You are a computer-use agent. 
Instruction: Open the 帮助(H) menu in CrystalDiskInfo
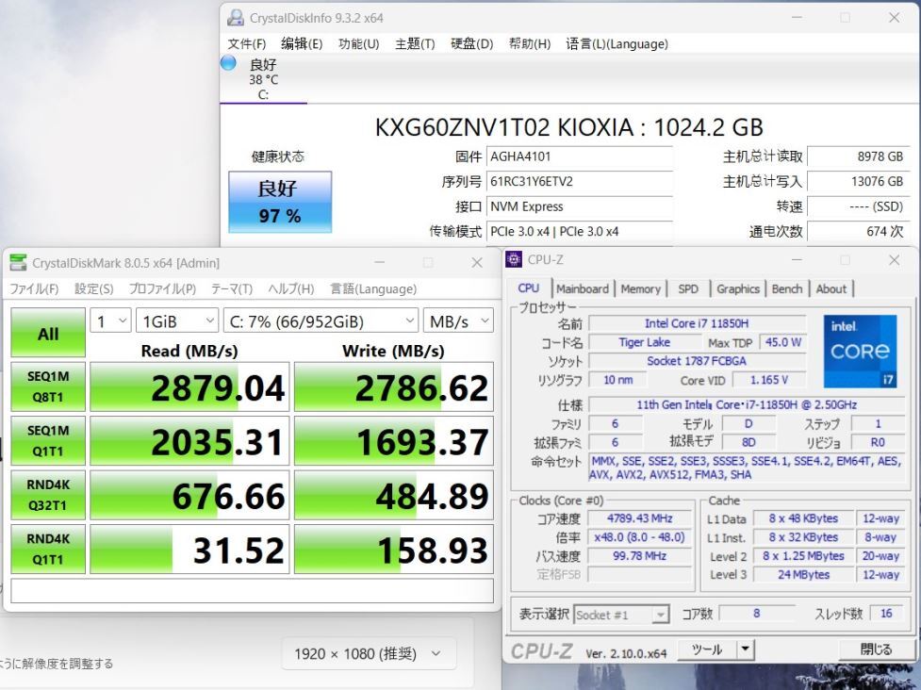530,44
